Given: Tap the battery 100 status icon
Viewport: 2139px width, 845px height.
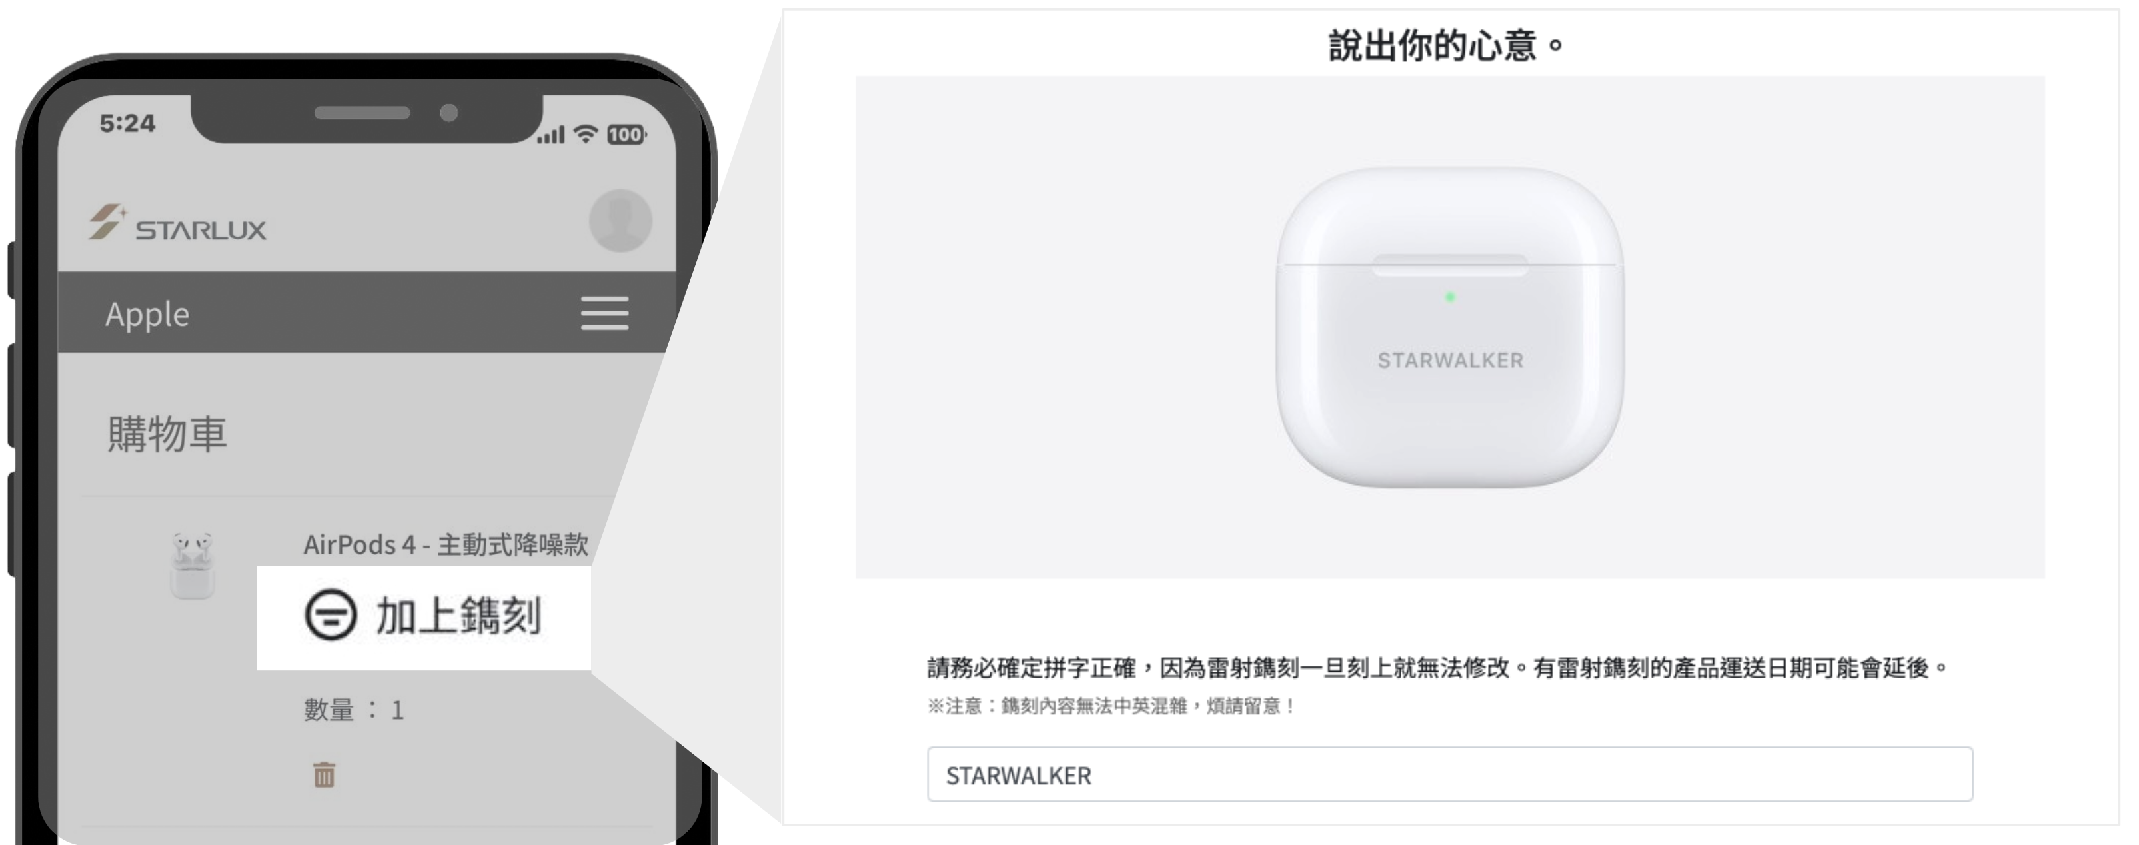Looking at the screenshot, I should coord(626,135).
